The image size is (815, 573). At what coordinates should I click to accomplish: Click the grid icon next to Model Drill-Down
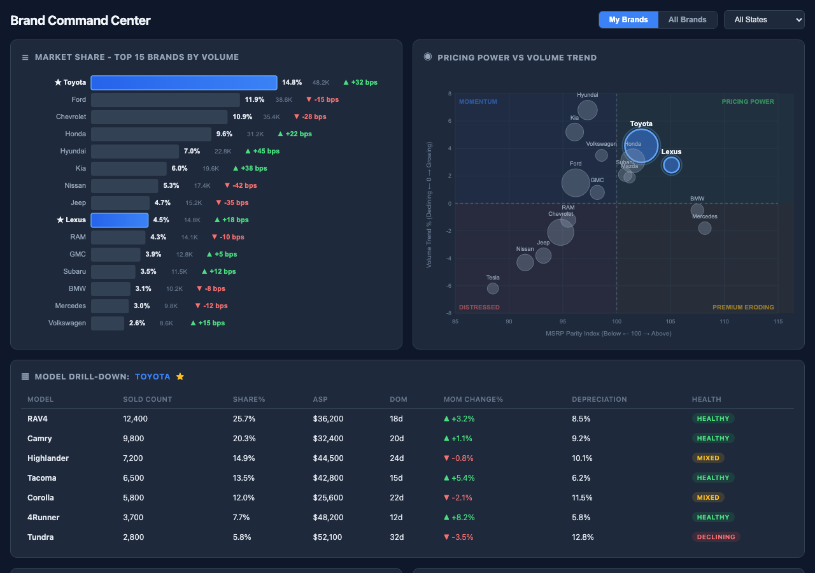pyautogui.click(x=25, y=376)
